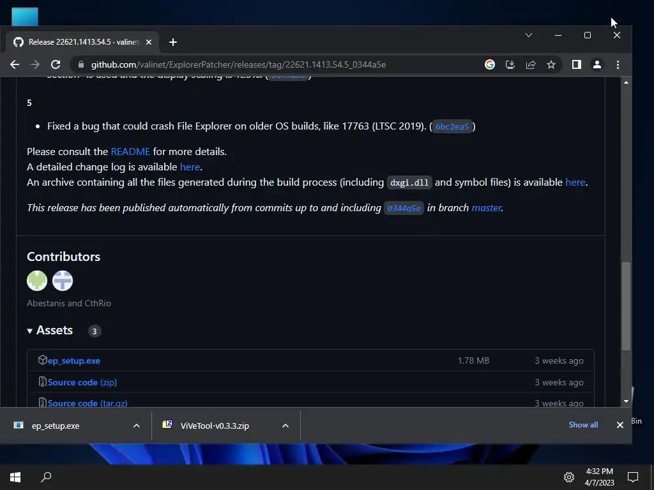Open the notification center icon
Screen dimensions: 654x490
(633, 477)
